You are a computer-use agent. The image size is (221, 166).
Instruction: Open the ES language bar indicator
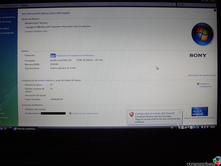(172, 127)
